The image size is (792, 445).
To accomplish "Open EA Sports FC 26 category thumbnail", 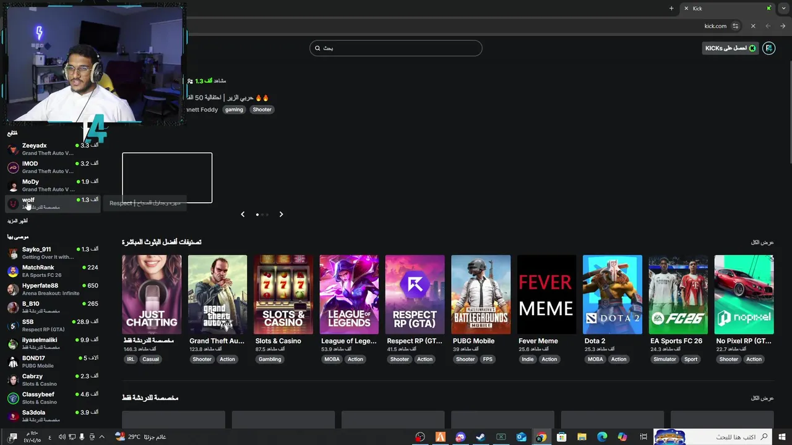I will coord(678,294).
